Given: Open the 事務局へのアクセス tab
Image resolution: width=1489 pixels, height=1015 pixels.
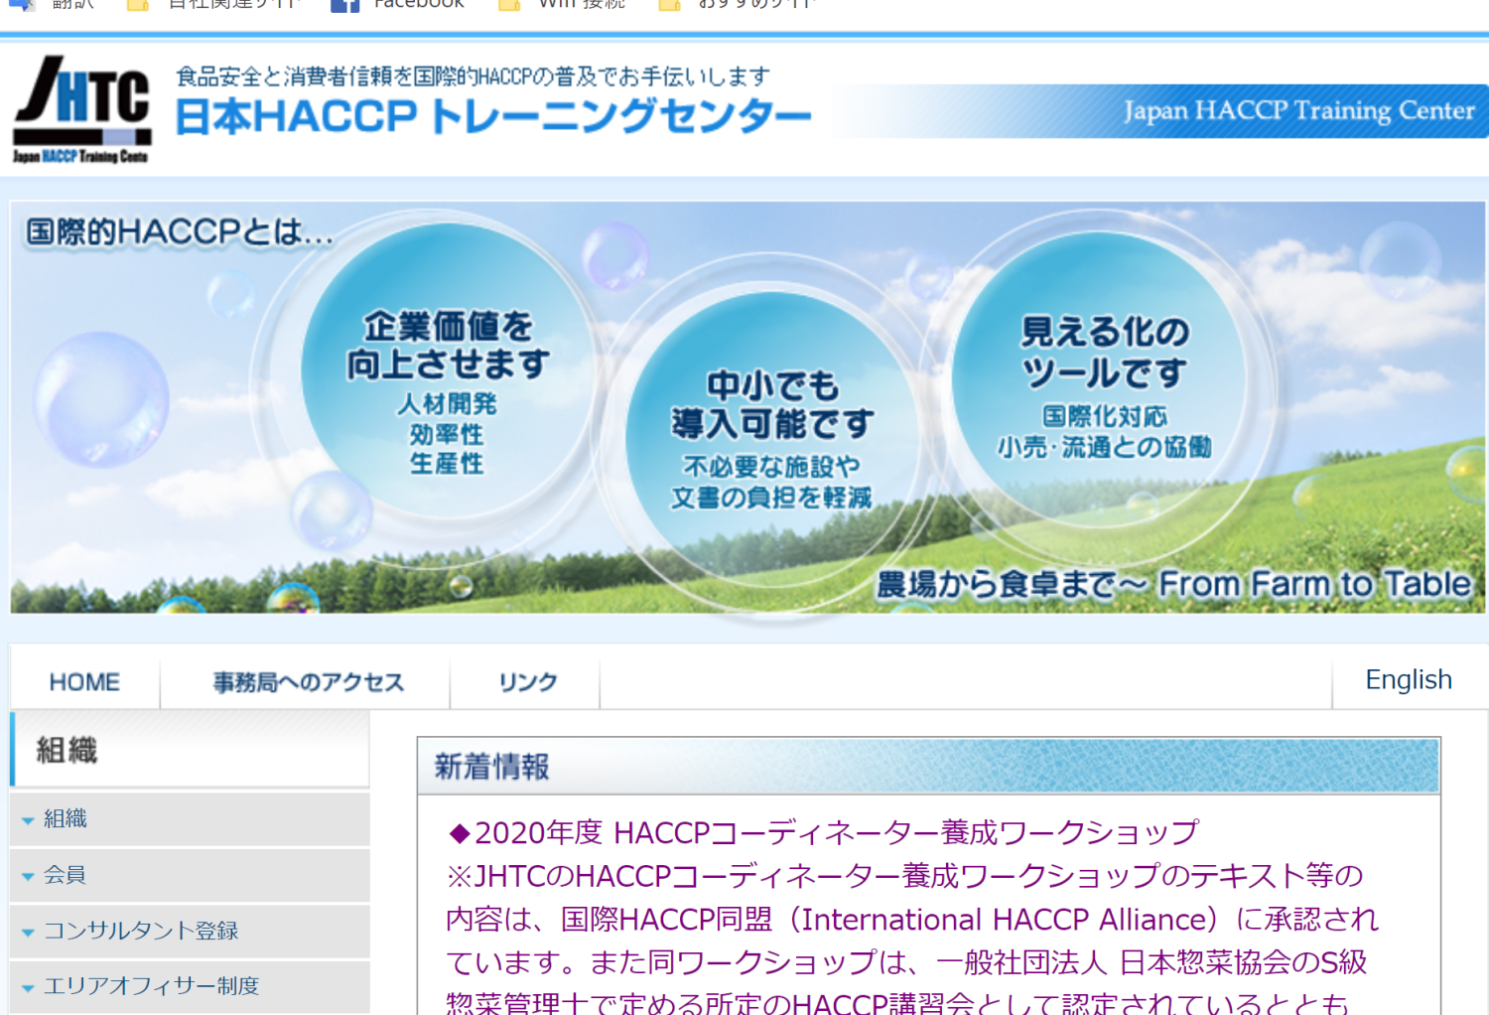Looking at the screenshot, I should (x=308, y=682).
